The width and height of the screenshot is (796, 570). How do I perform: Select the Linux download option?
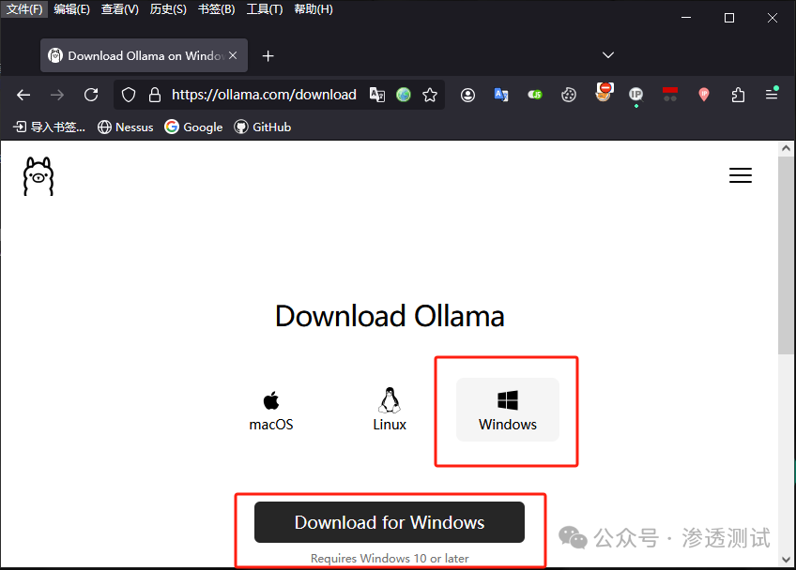click(390, 411)
